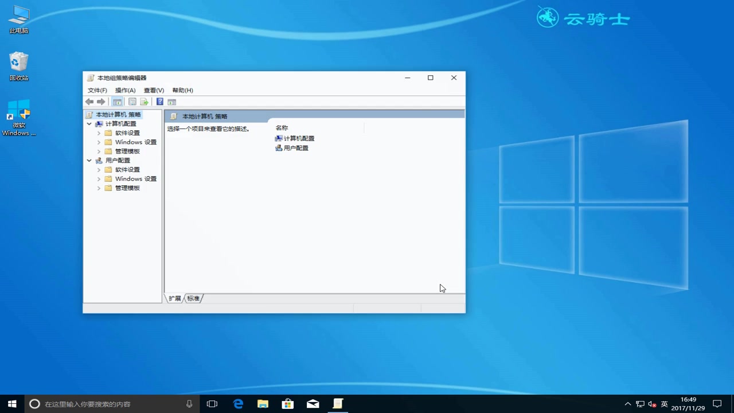Image resolution: width=734 pixels, height=413 pixels.
Task: Click the Forward arrow toolbar button
Action: point(101,102)
